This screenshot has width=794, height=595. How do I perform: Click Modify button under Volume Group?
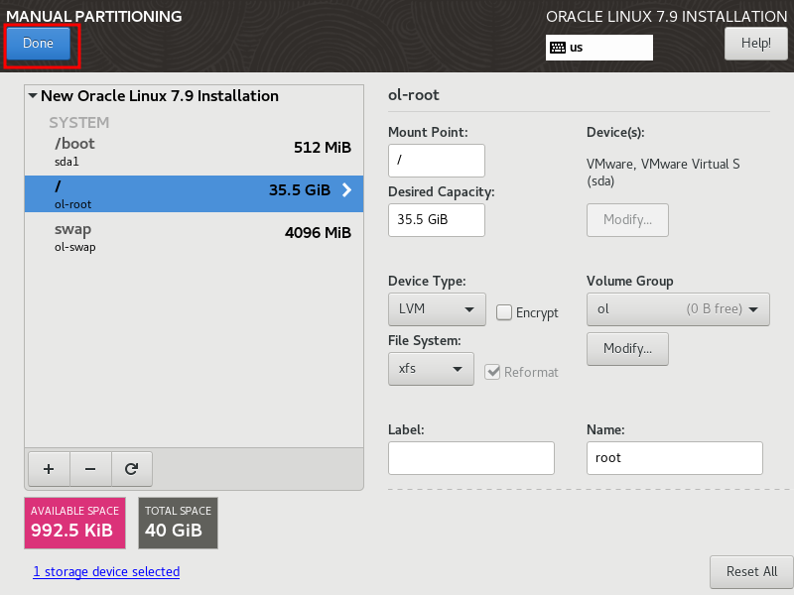[627, 349]
